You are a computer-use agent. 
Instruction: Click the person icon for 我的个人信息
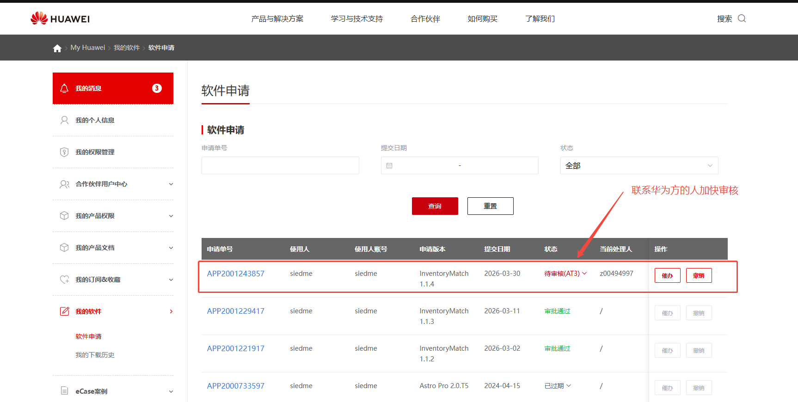click(x=64, y=120)
